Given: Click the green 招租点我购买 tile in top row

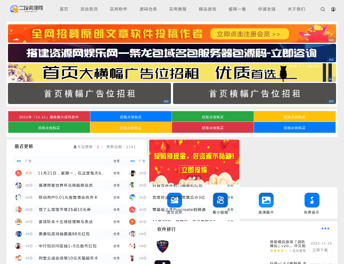Looking at the screenshot, I should [x=213, y=117].
